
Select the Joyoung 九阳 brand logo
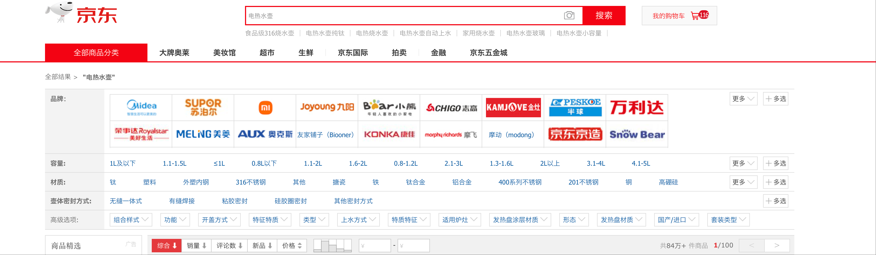327,108
